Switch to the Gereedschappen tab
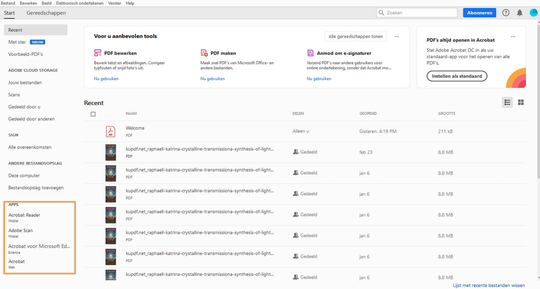Image resolution: width=540 pixels, height=289 pixels. [x=46, y=13]
